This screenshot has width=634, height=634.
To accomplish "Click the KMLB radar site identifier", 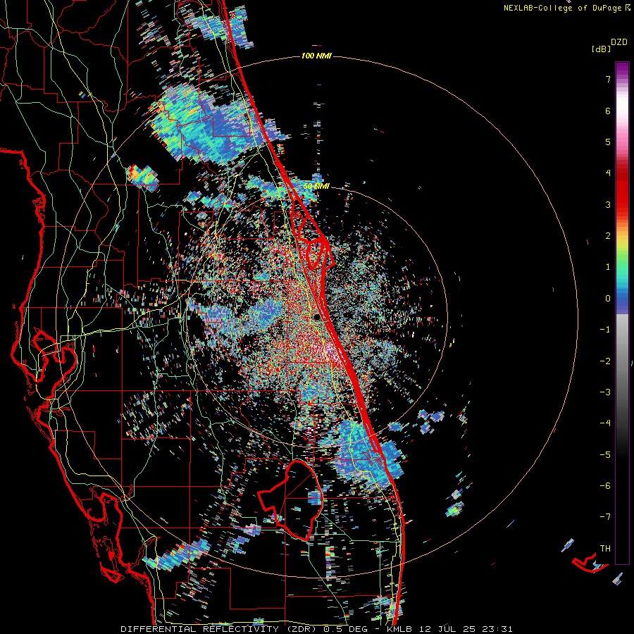I will point(401,629).
